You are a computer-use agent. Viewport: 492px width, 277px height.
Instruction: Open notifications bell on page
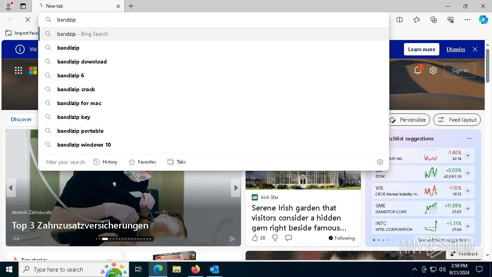coord(418,70)
